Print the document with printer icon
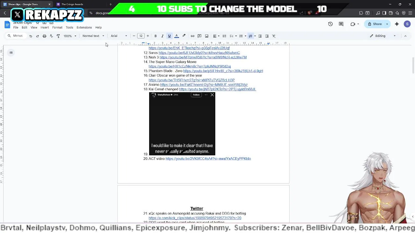Image resolution: width=415 pixels, height=233 pixels. click(x=44, y=36)
